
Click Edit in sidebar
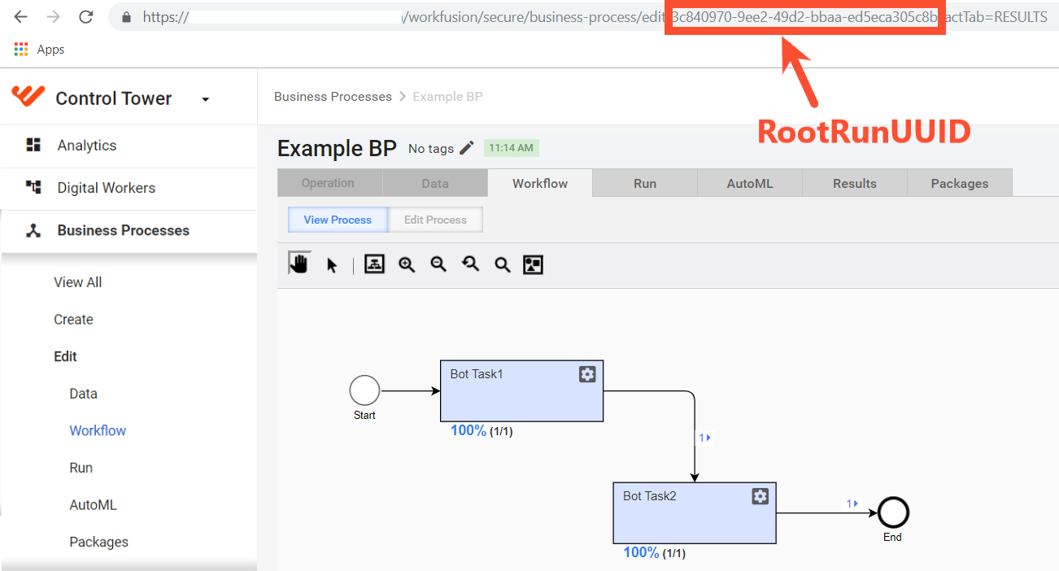(65, 356)
